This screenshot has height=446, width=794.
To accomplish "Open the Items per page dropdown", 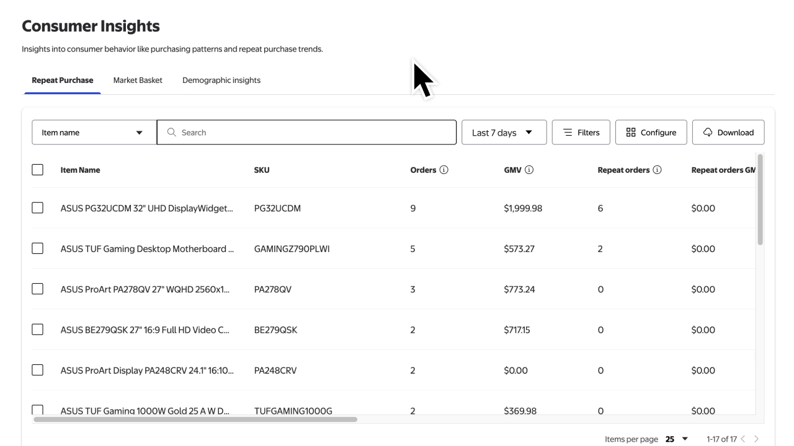I will [677, 439].
